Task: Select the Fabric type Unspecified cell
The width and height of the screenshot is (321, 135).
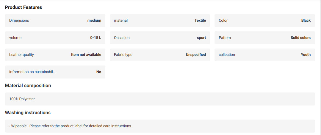Action: click(160, 55)
